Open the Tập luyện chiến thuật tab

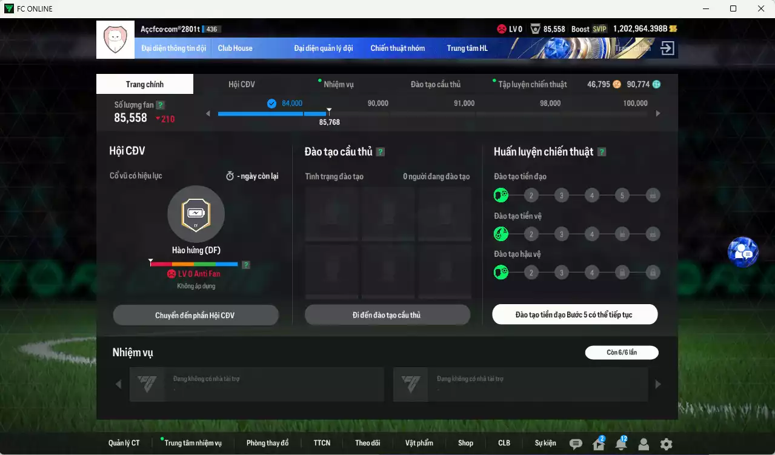532,84
